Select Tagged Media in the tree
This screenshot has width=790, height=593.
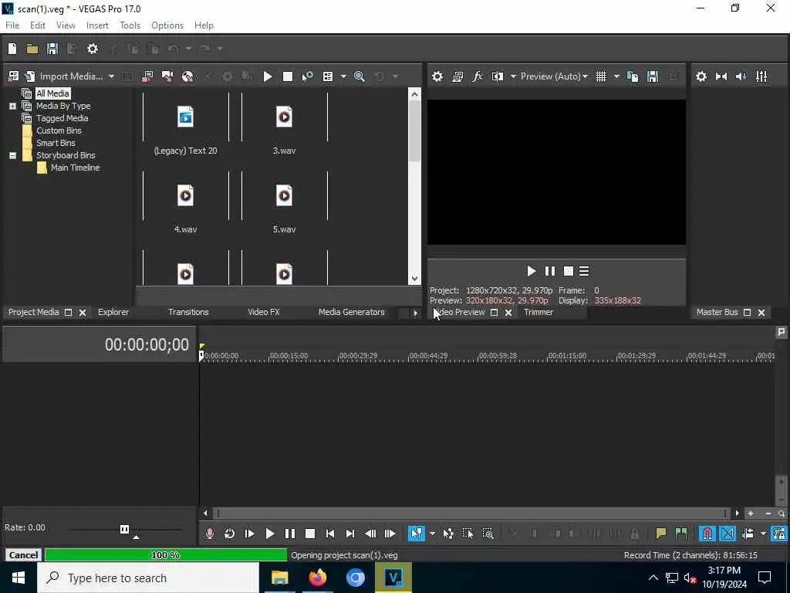coord(62,118)
